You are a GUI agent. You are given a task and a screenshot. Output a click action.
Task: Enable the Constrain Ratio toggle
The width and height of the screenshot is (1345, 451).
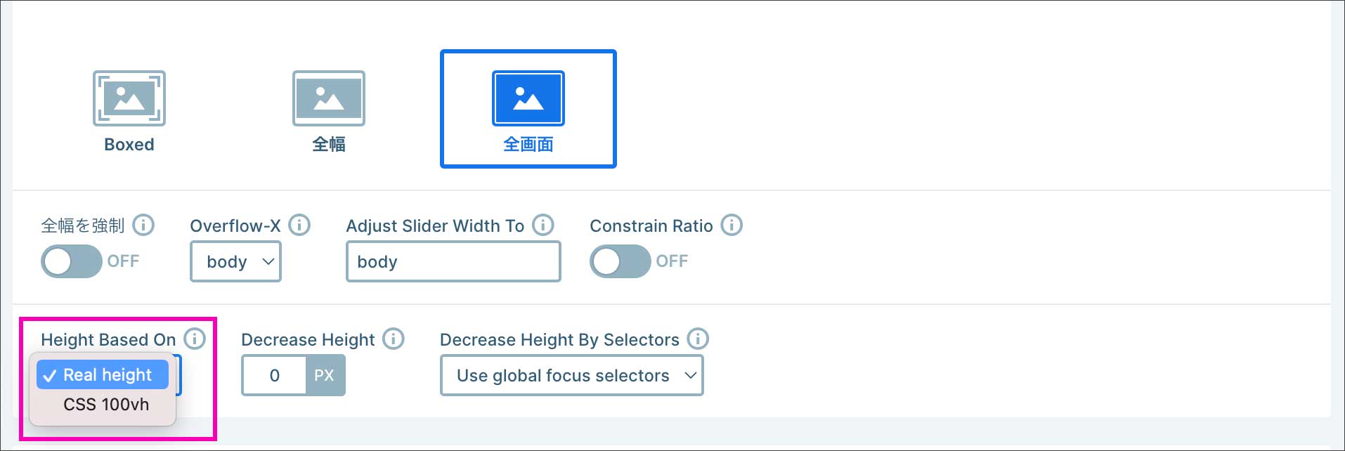[x=620, y=261]
